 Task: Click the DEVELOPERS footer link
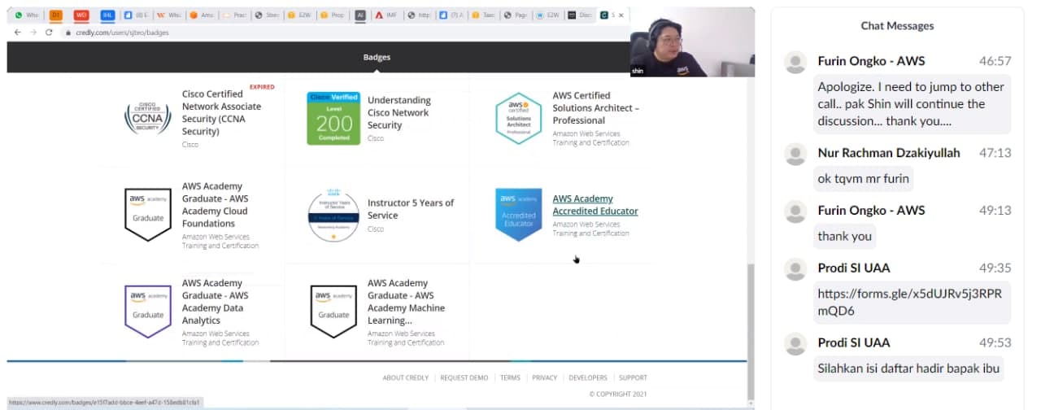[588, 377]
